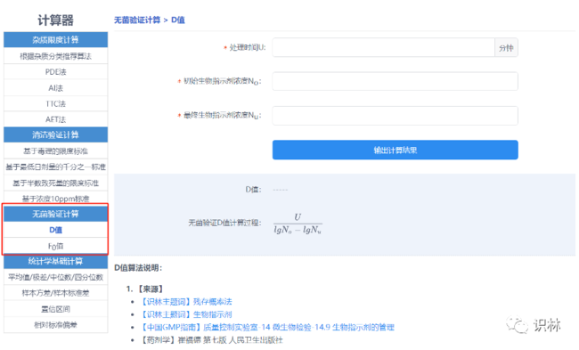
Task: Open 【识林主题词】生物指示剂 link
Action: click(x=186, y=314)
